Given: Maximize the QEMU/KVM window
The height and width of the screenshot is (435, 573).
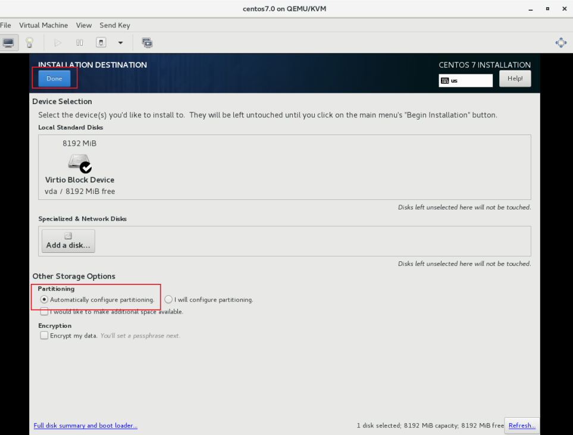Looking at the screenshot, I should (x=547, y=9).
